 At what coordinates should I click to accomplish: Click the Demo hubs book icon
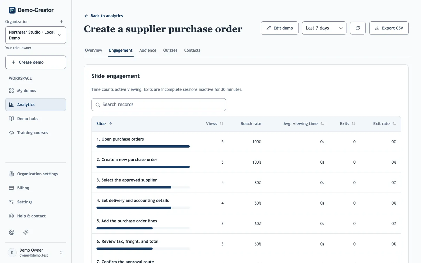(x=11, y=119)
